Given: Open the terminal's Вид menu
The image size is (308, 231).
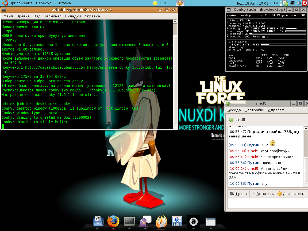Looking at the screenshot, I should [x=37, y=16].
